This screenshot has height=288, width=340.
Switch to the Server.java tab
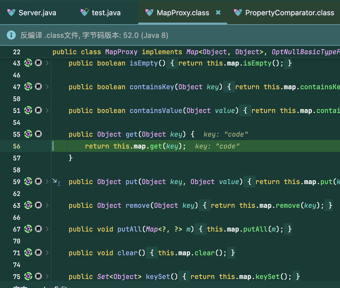(x=32, y=13)
